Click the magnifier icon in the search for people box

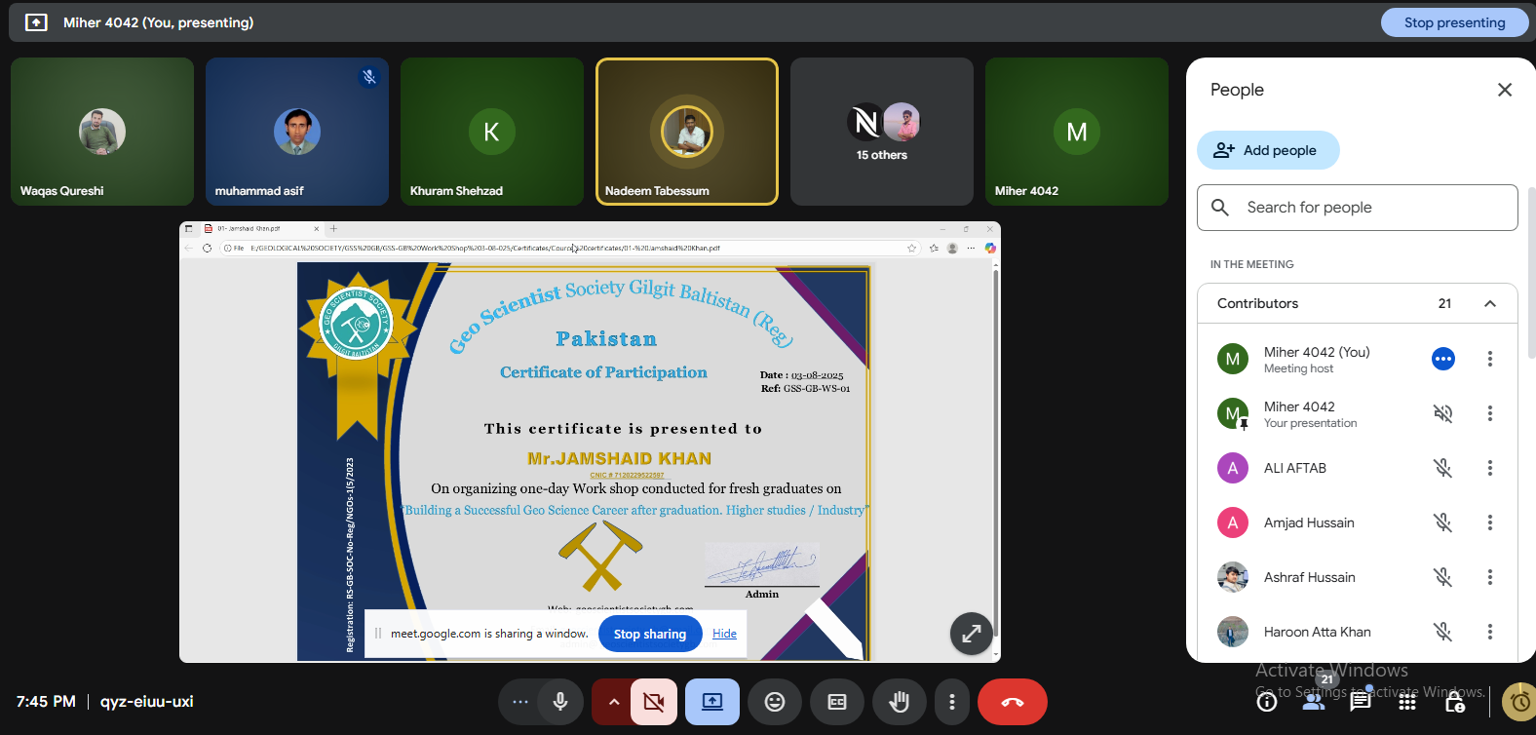point(1220,207)
